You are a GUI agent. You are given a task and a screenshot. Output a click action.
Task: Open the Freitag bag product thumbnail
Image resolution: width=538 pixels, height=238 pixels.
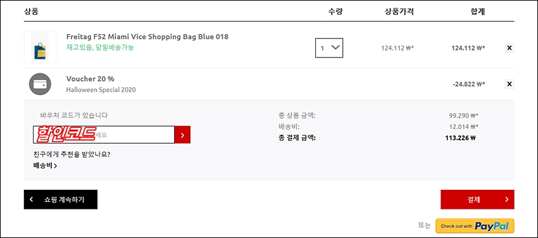[40, 47]
